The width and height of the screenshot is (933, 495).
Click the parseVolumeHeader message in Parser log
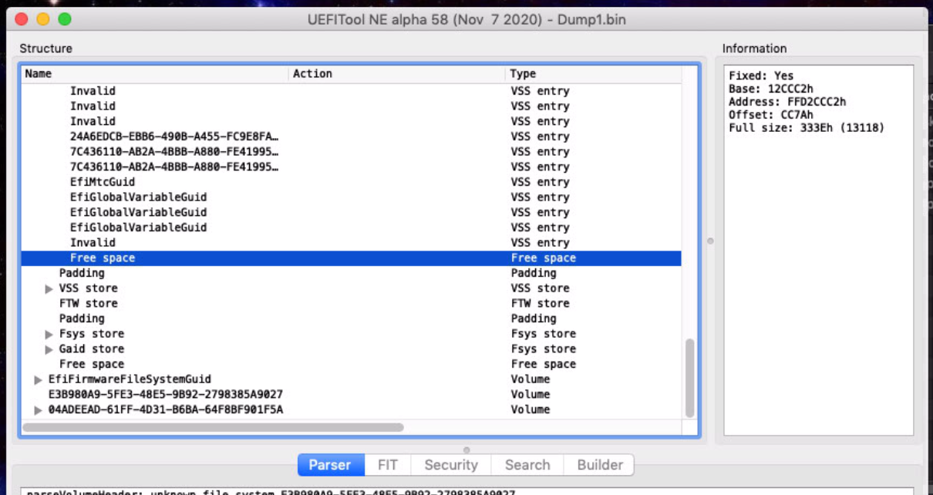pyautogui.click(x=271, y=492)
